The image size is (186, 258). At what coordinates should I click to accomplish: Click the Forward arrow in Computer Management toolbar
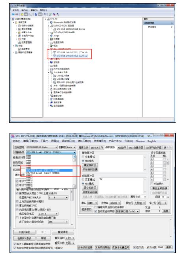tap(17, 14)
